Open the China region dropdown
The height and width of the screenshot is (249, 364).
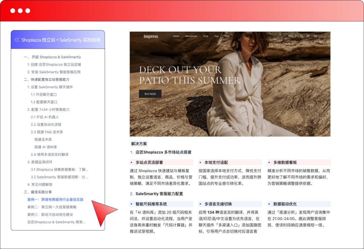click(x=291, y=36)
